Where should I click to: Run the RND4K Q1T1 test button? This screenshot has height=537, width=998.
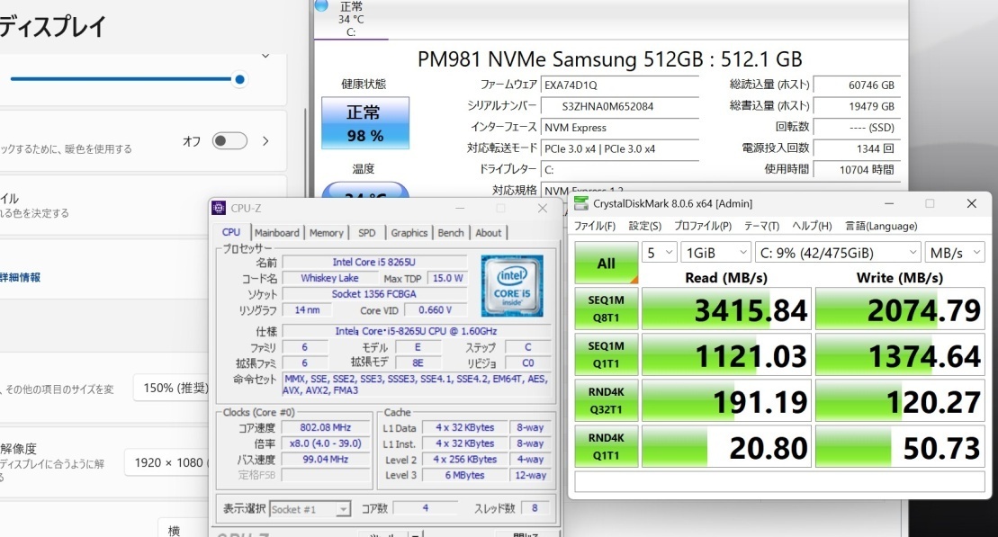[606, 447]
